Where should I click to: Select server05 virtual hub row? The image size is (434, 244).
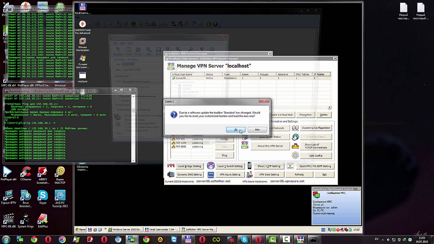click(251, 78)
